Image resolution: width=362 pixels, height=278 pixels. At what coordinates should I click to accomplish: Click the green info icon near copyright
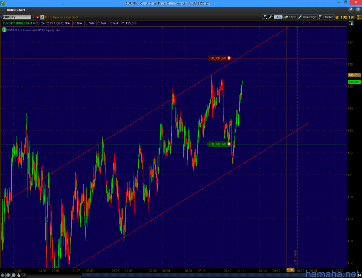[x=4, y=30]
